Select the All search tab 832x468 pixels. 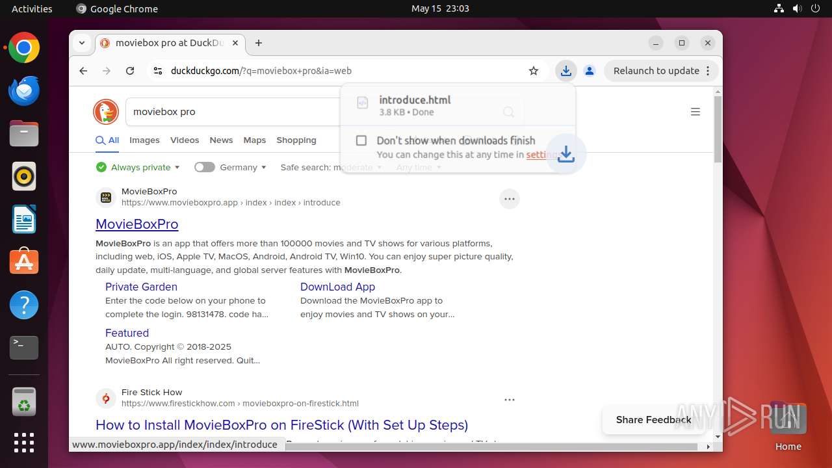point(107,140)
